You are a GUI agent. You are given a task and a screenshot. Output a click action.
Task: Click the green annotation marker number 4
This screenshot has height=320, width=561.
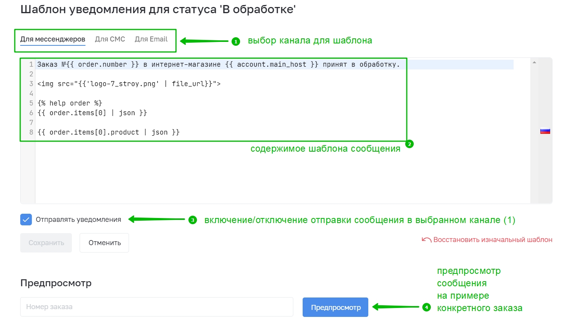(427, 307)
